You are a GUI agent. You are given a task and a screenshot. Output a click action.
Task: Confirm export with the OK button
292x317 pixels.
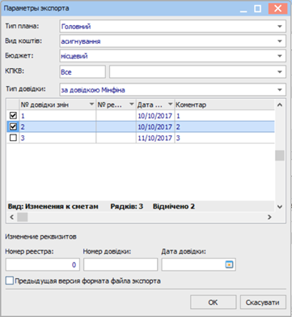pos(213,302)
